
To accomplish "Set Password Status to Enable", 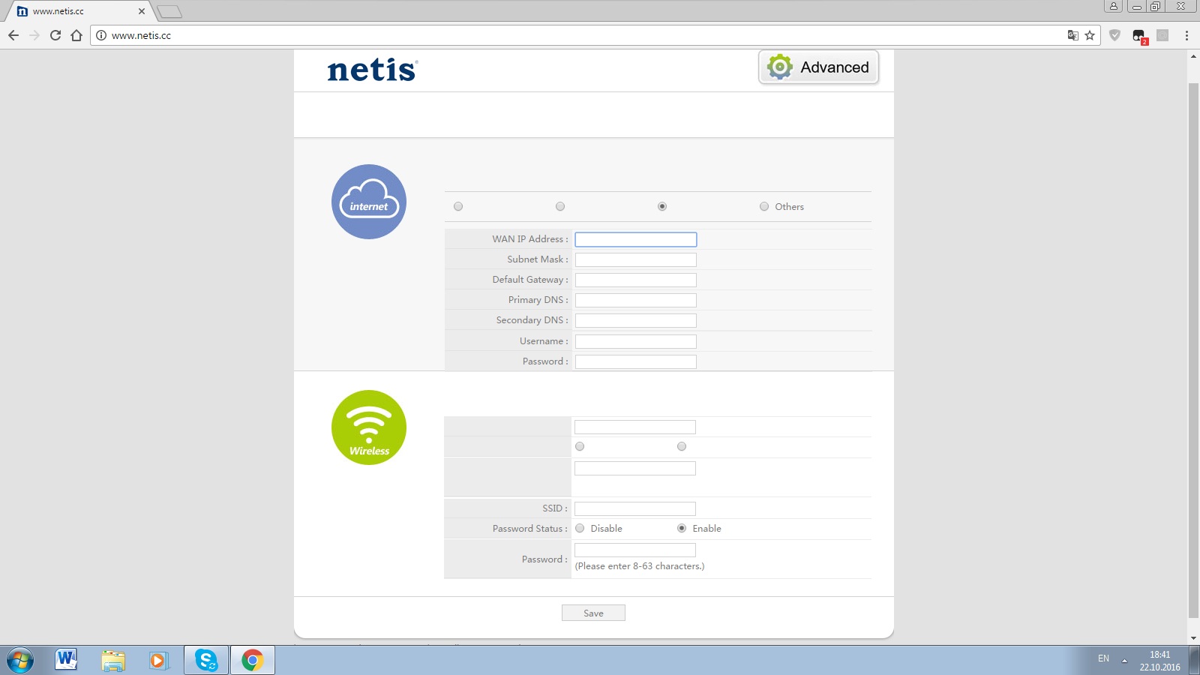I will point(682,528).
